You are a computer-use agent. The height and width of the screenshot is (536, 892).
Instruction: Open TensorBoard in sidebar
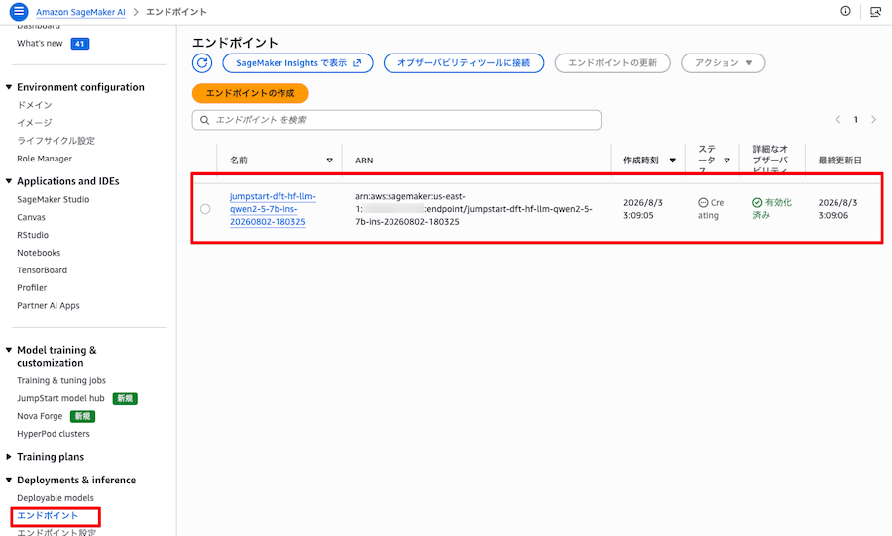point(42,270)
